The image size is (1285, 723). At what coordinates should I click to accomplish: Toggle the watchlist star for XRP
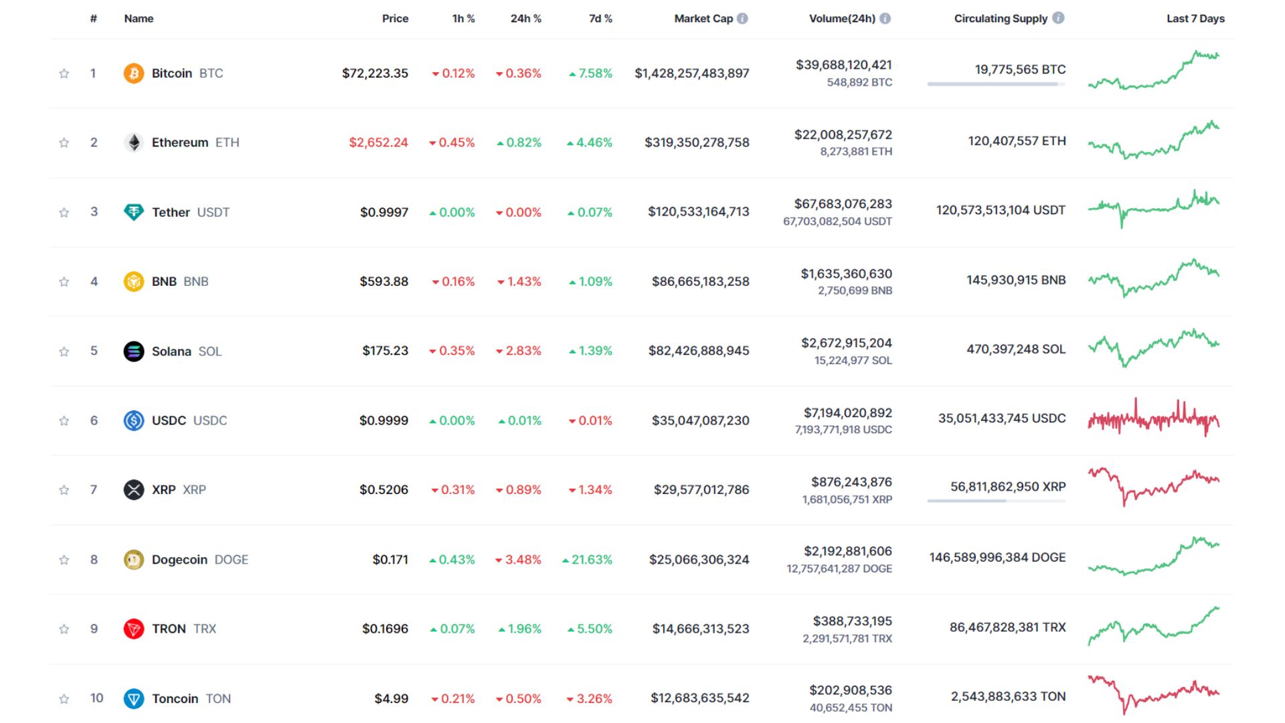[64, 489]
